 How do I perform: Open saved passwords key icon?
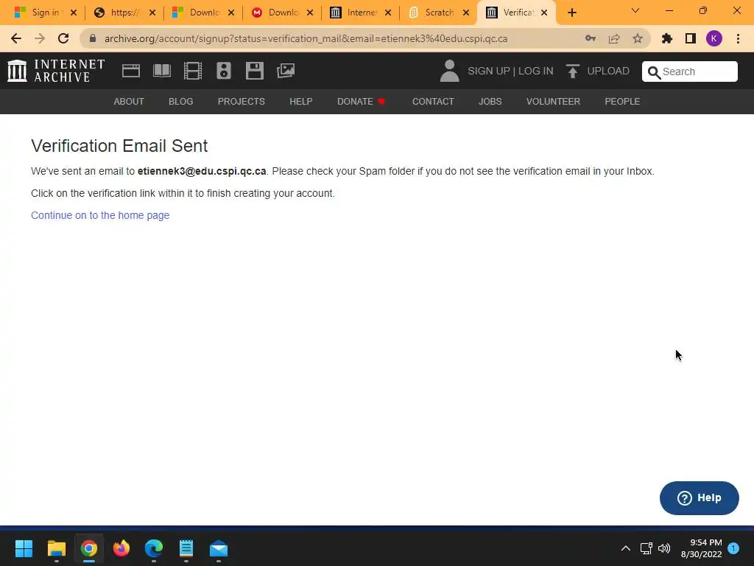[x=591, y=38]
